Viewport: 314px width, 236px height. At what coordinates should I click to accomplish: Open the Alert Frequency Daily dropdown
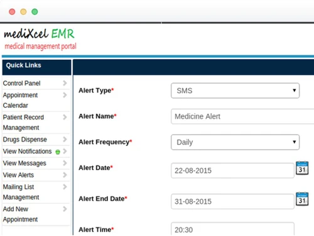235,142
